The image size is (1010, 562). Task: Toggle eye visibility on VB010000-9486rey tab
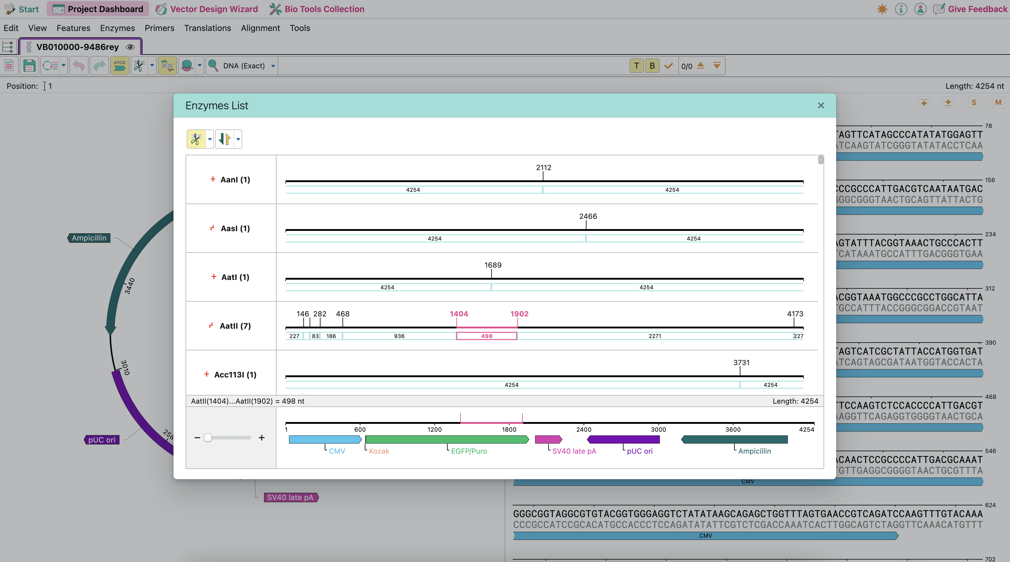(130, 47)
